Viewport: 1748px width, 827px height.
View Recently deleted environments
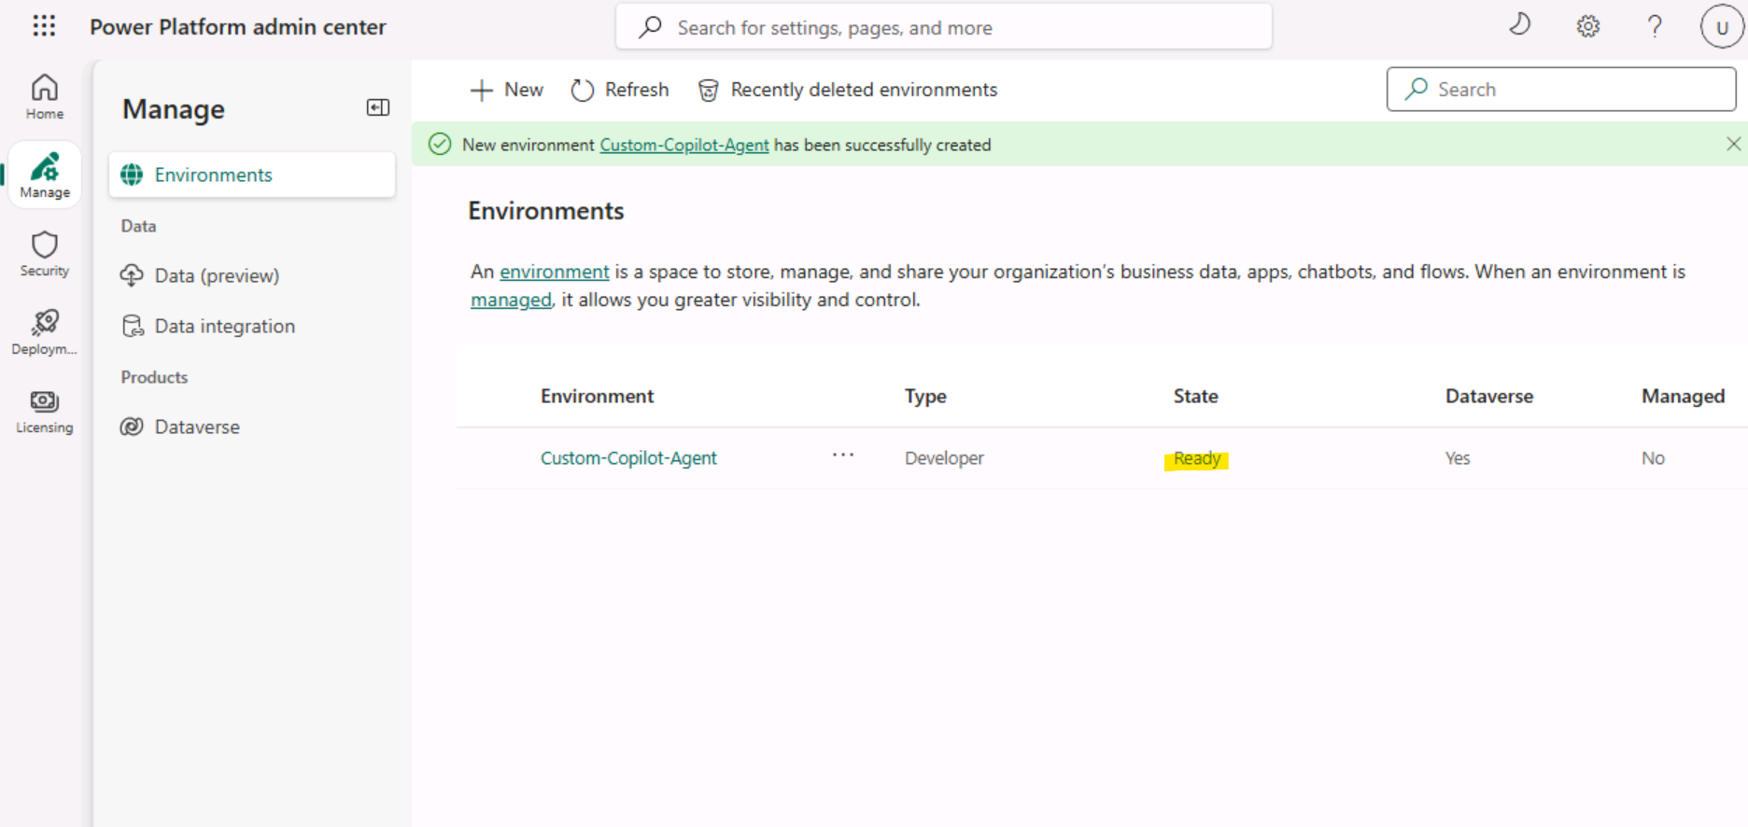tap(848, 90)
